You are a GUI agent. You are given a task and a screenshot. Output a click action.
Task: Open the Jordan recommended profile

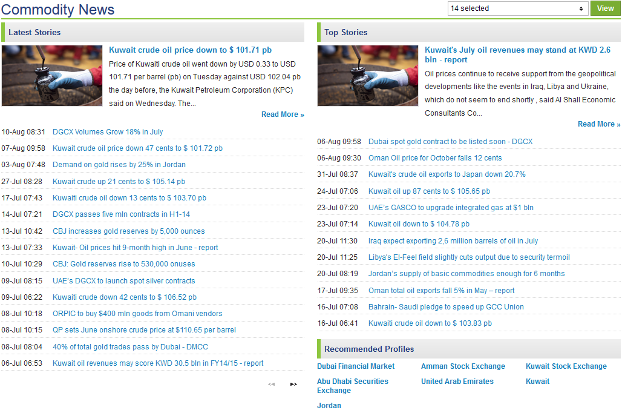pyautogui.click(x=329, y=405)
